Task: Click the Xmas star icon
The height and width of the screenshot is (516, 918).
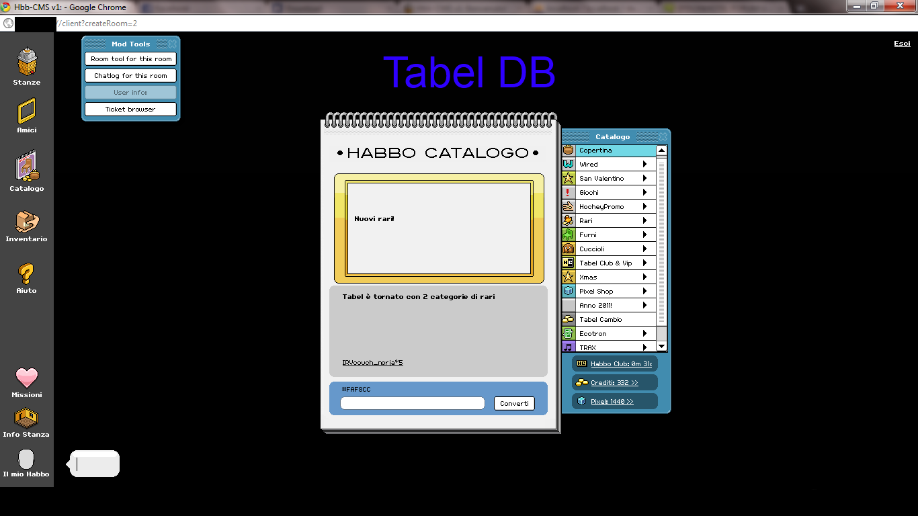Action: pos(569,277)
